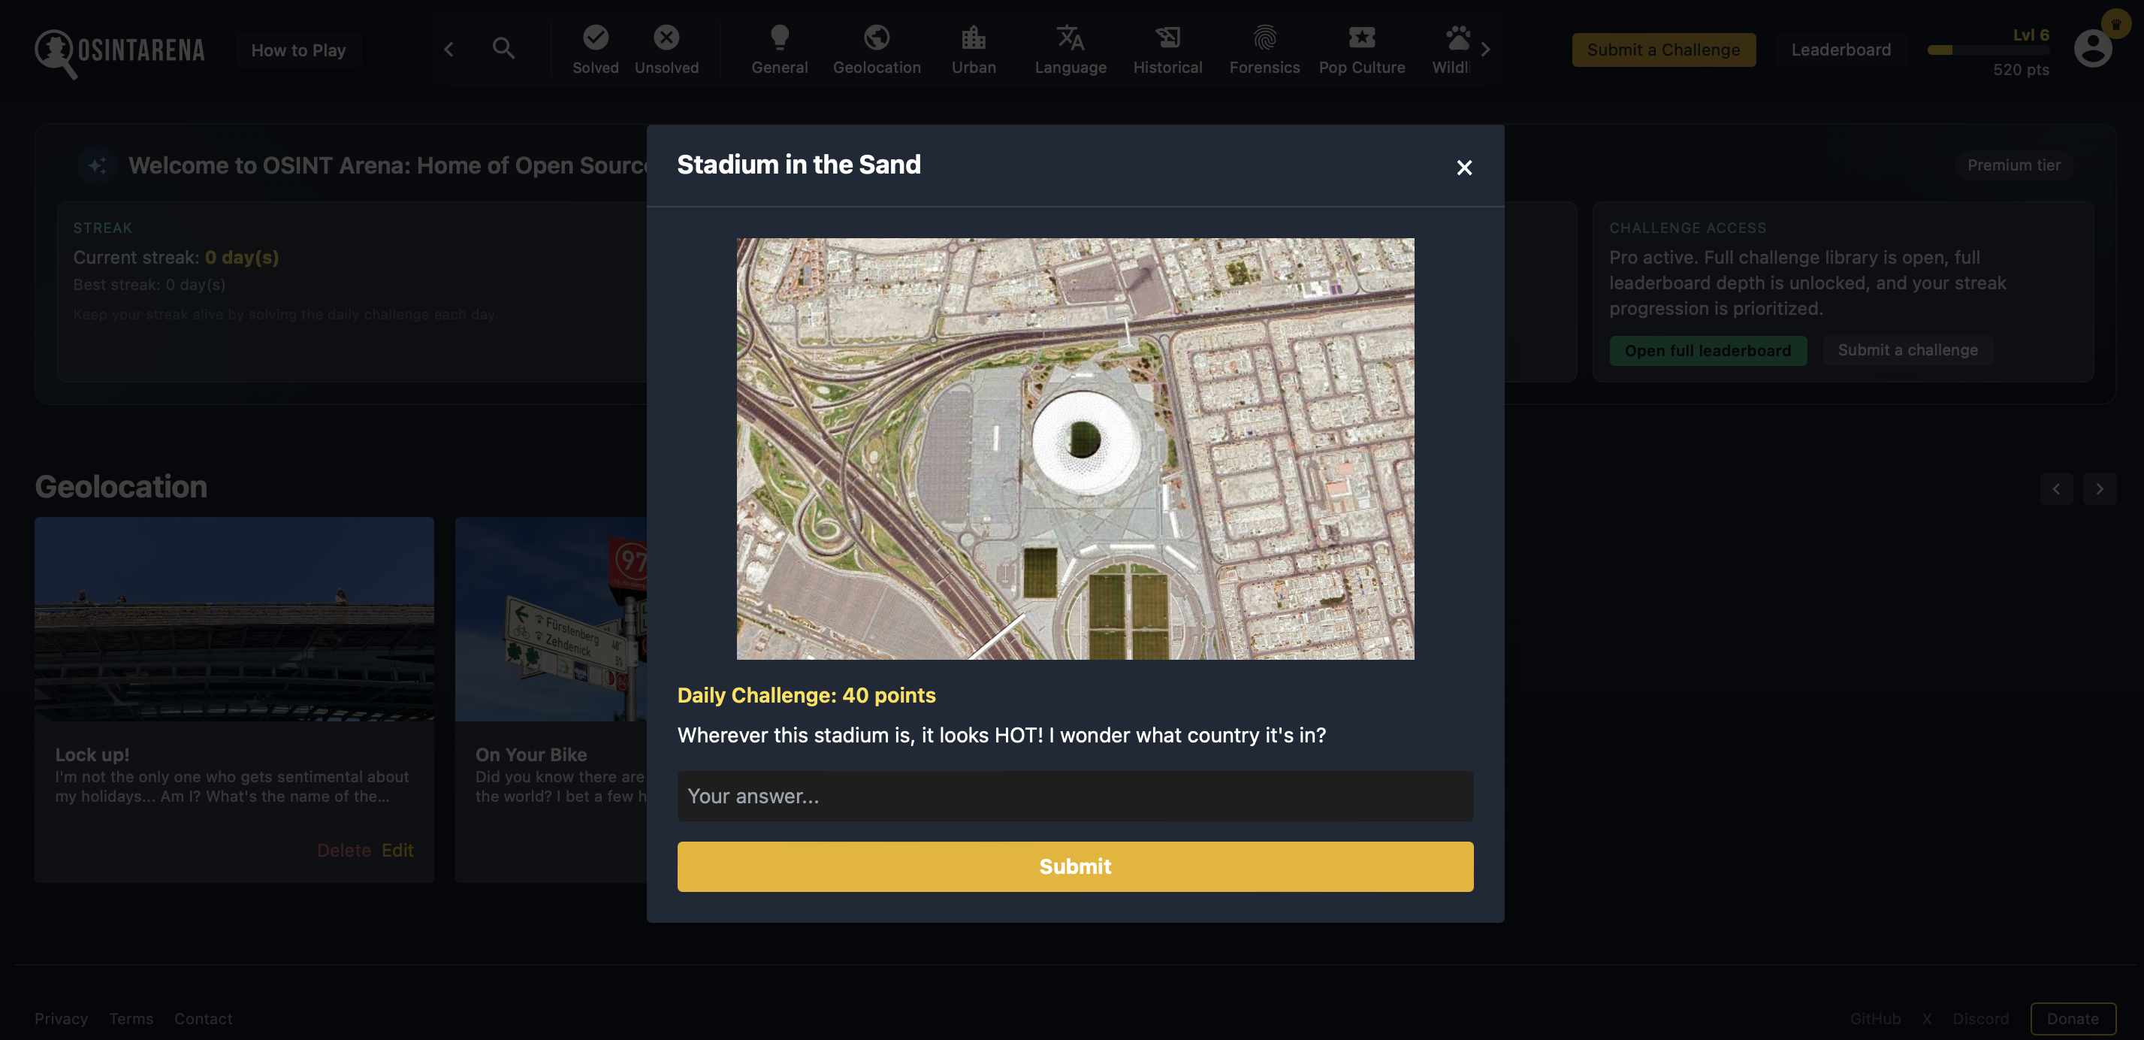The image size is (2144, 1040).
Task: Click the Lvl 6 label
Action: [x=2030, y=35]
